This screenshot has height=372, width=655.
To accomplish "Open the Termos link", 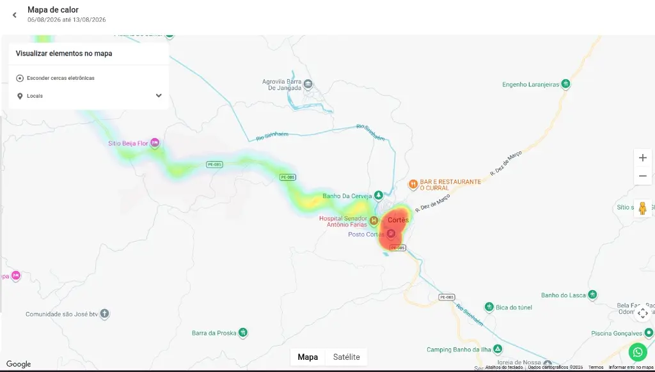I will (x=596, y=368).
